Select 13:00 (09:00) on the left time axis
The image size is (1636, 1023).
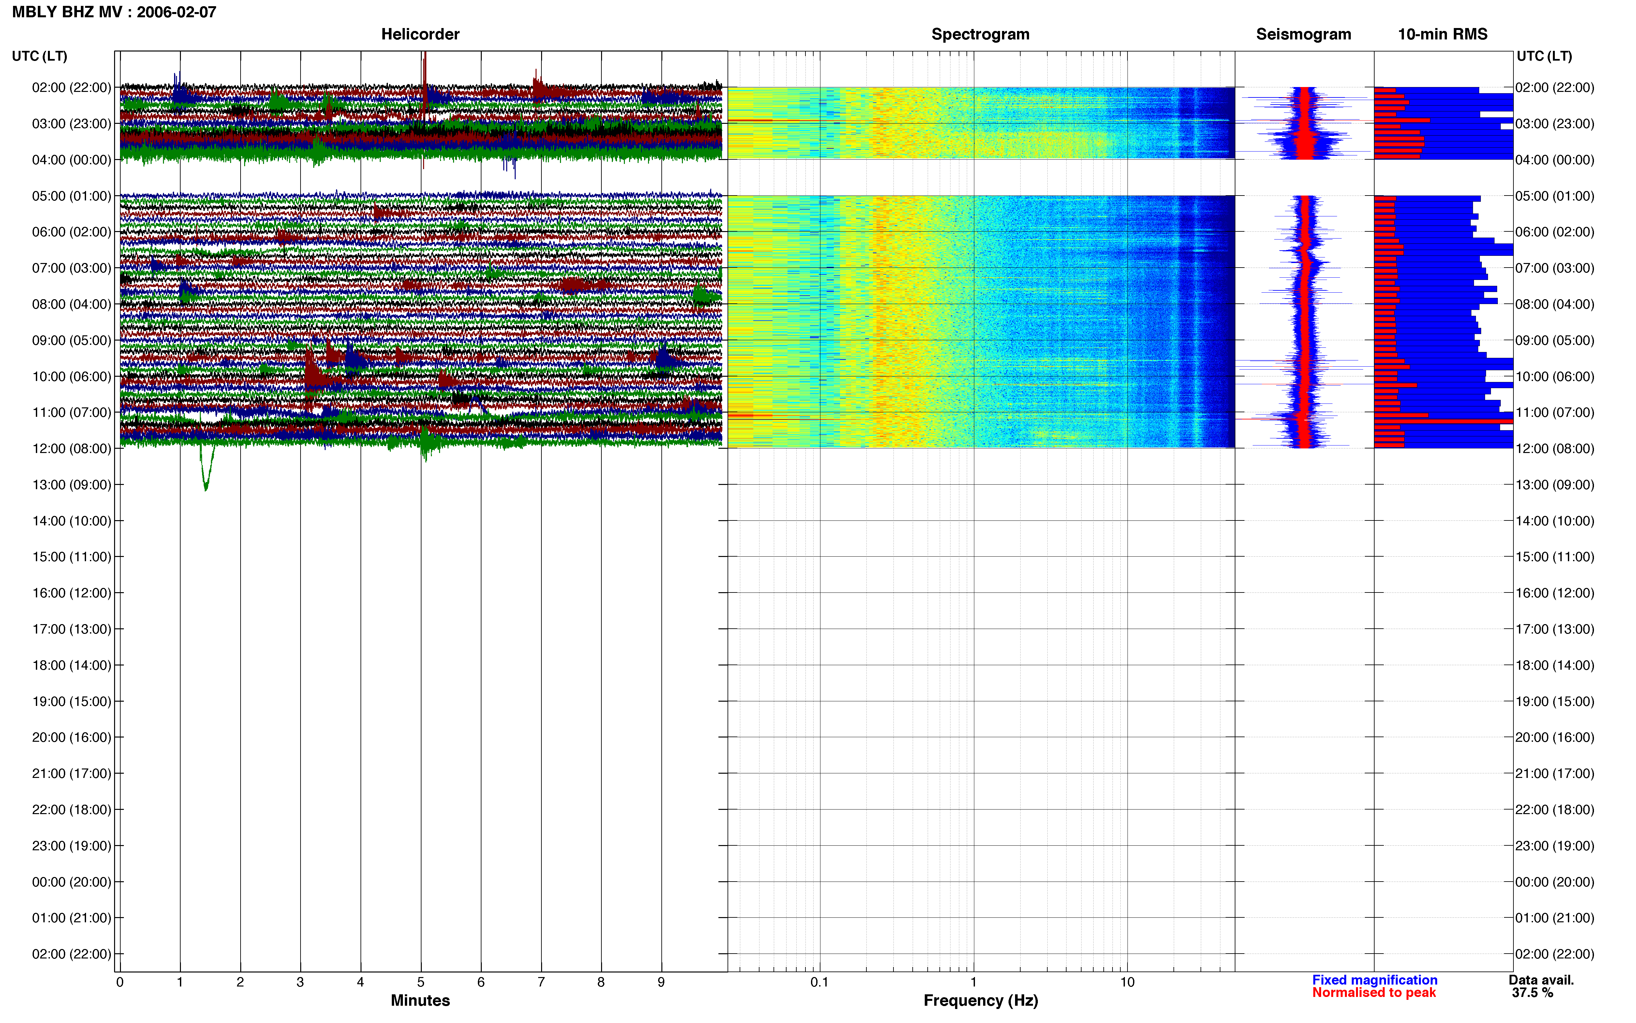coord(72,484)
